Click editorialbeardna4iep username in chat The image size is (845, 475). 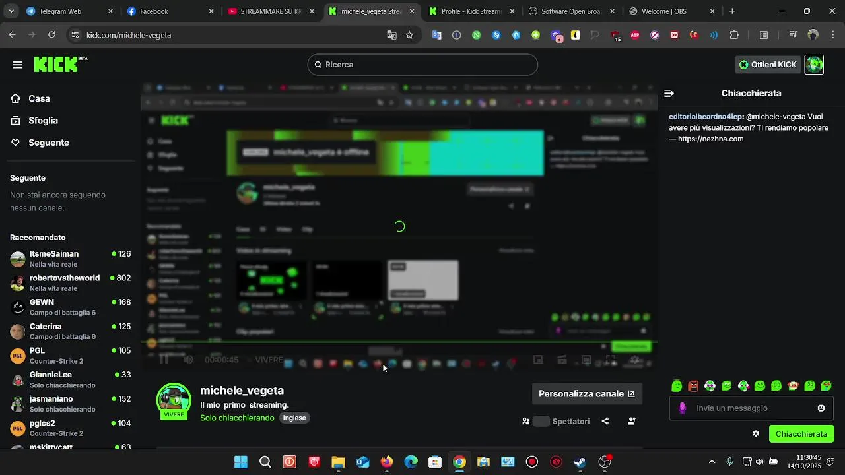point(705,117)
